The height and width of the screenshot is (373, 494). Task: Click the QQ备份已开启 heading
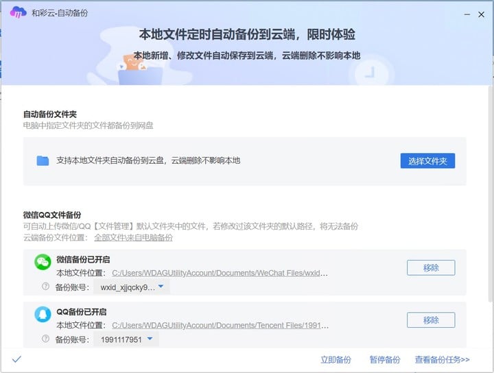[81, 312]
